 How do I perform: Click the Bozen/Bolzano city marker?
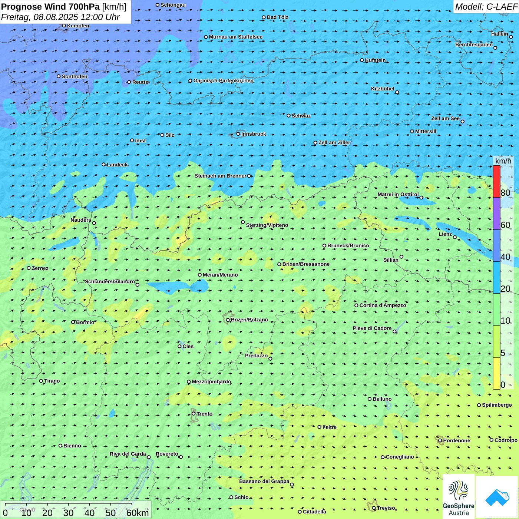pyautogui.click(x=228, y=320)
